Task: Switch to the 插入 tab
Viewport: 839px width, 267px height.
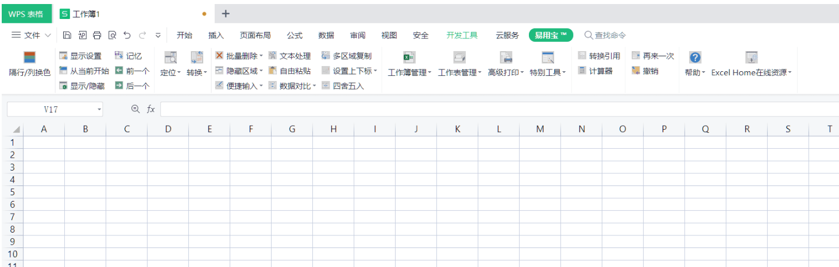Action: 216,35
